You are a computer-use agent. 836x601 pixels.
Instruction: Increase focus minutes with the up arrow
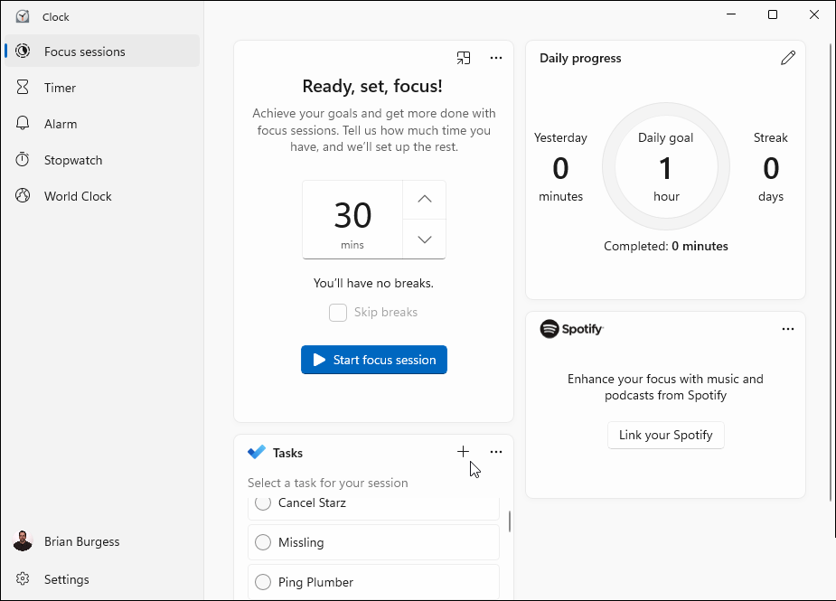[424, 199]
